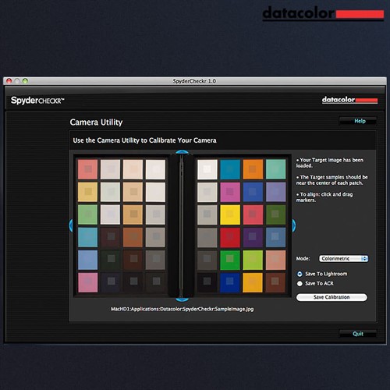The image size is (390, 390).
Task: Quit the SpyderCheckr application
Action: tap(358, 334)
